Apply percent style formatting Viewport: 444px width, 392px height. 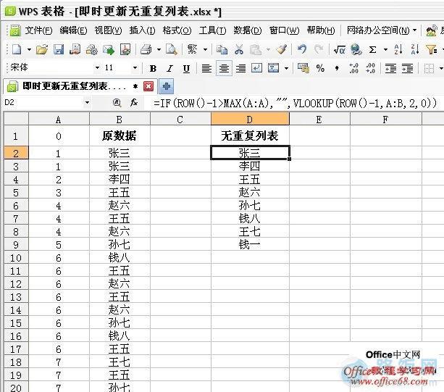[x=320, y=68]
